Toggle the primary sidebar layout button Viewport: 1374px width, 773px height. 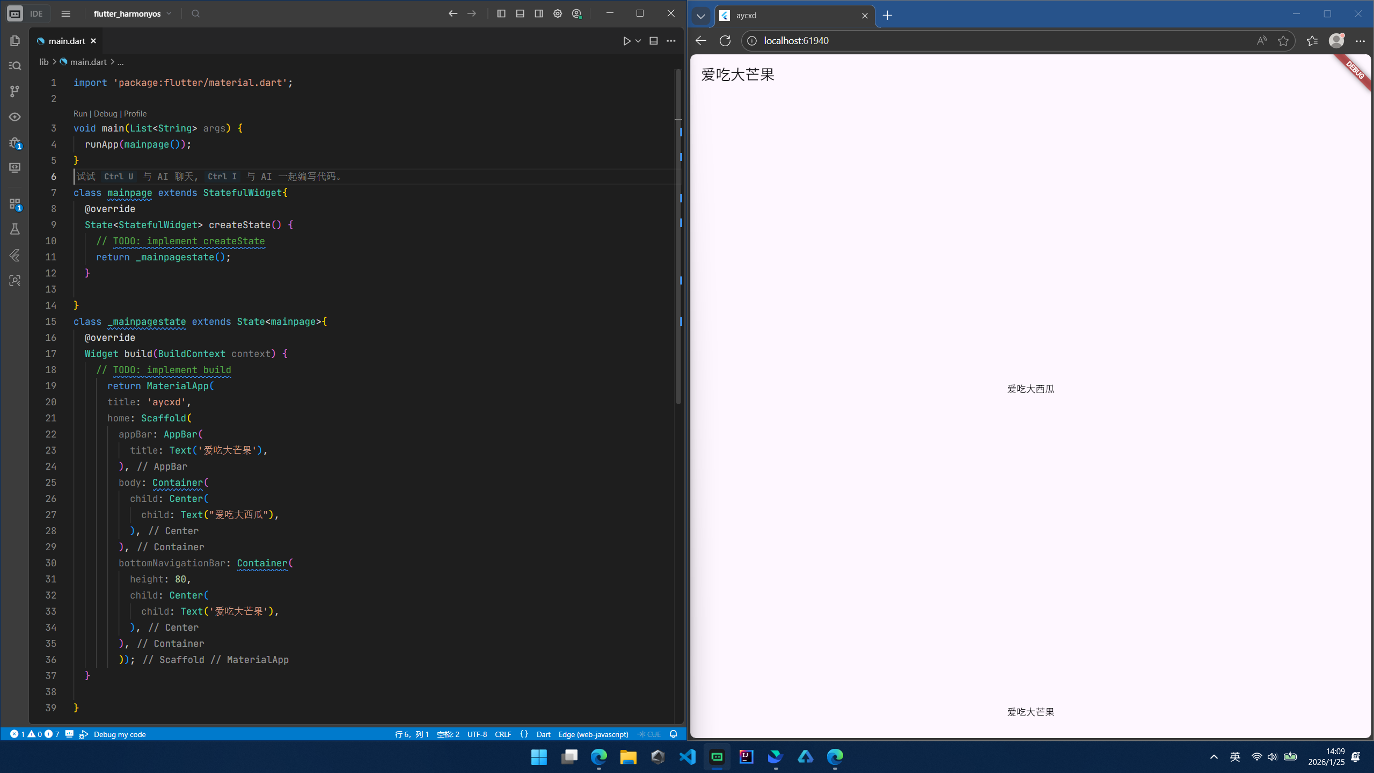[x=501, y=13]
